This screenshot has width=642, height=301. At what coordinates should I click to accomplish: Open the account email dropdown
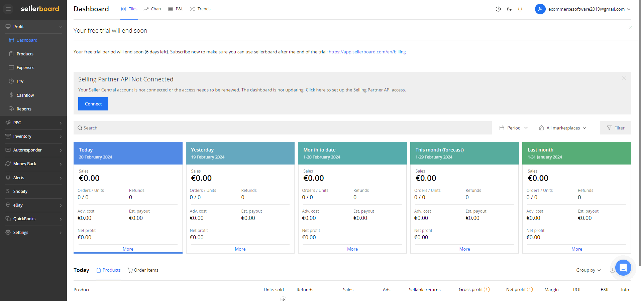(589, 9)
